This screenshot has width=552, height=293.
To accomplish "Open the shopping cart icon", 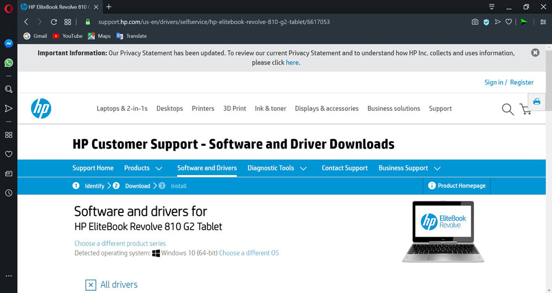I will pyautogui.click(x=524, y=109).
